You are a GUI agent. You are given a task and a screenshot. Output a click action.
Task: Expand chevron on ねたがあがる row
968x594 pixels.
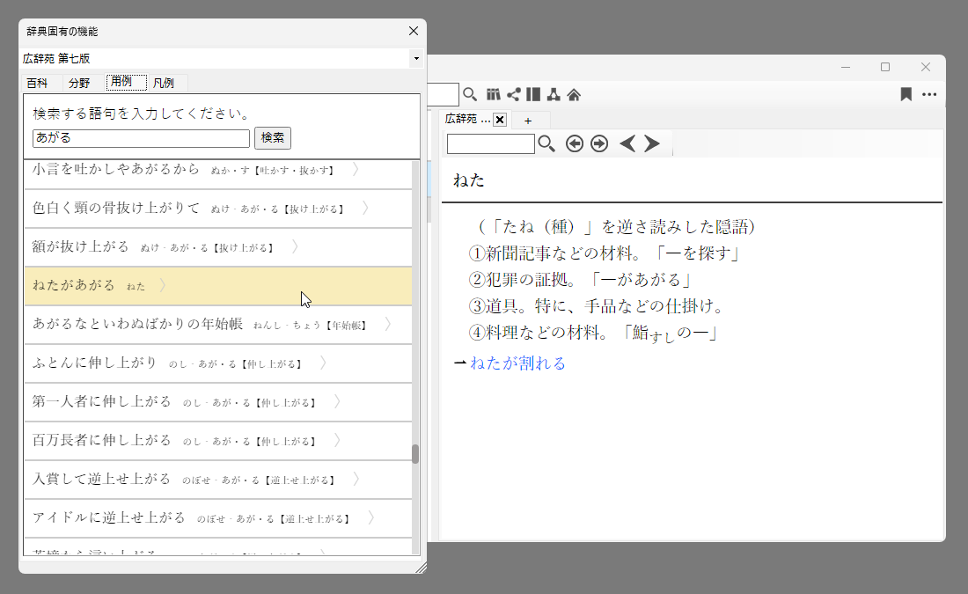pos(163,285)
